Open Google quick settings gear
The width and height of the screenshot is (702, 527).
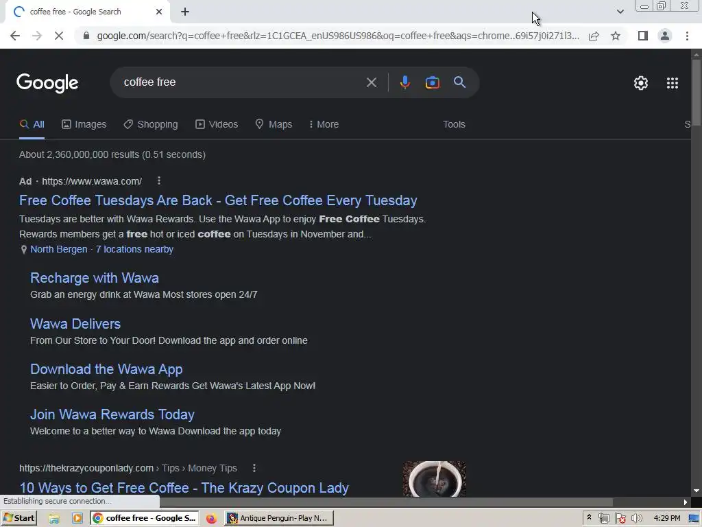coord(641,83)
